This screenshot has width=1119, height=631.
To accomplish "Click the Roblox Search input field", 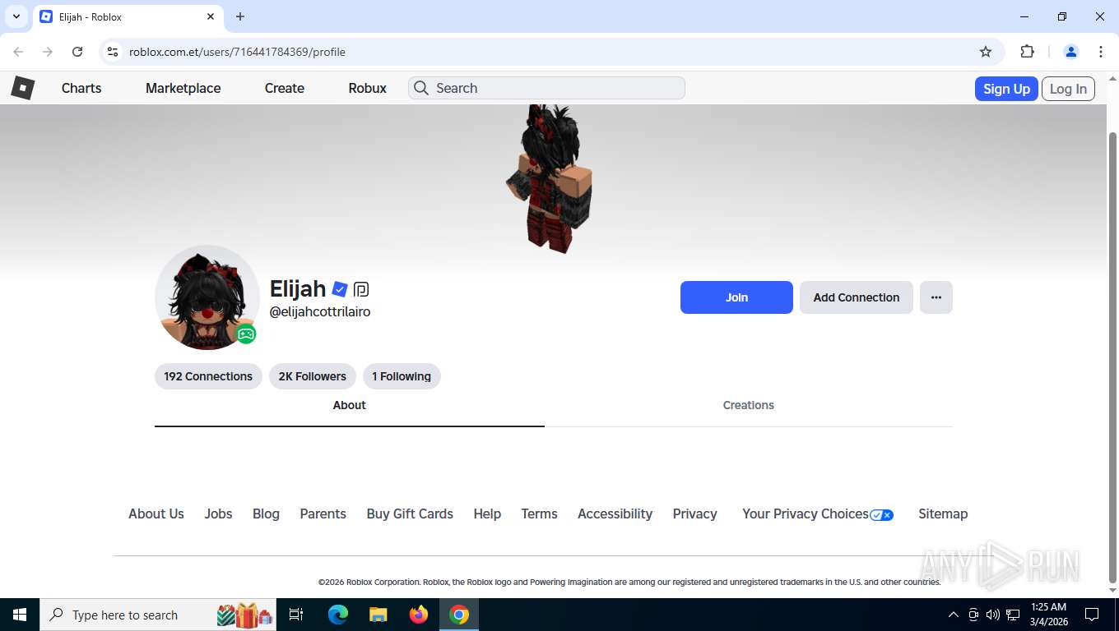I will [547, 88].
